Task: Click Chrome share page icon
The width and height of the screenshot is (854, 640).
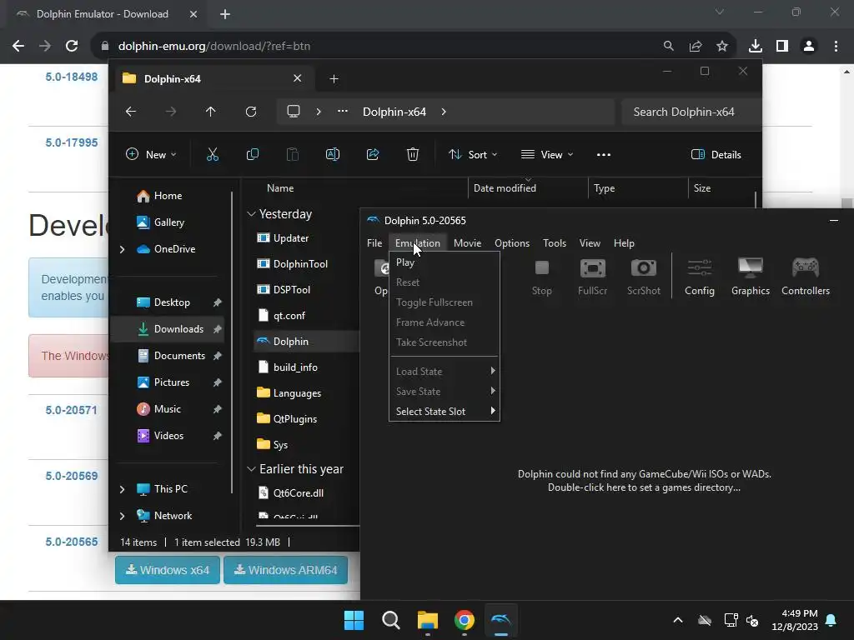Action: (x=696, y=47)
